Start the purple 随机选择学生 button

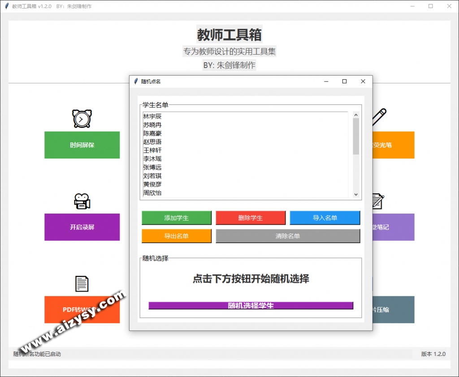(251, 305)
